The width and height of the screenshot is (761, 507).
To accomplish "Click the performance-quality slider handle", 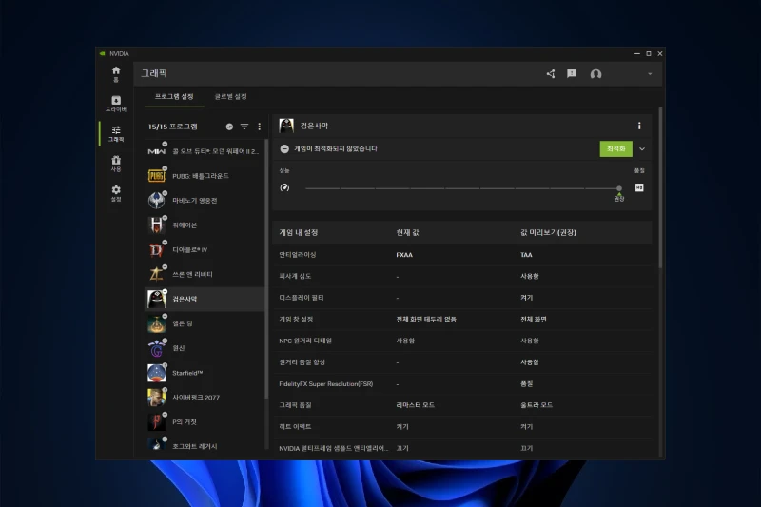I will (x=618, y=188).
